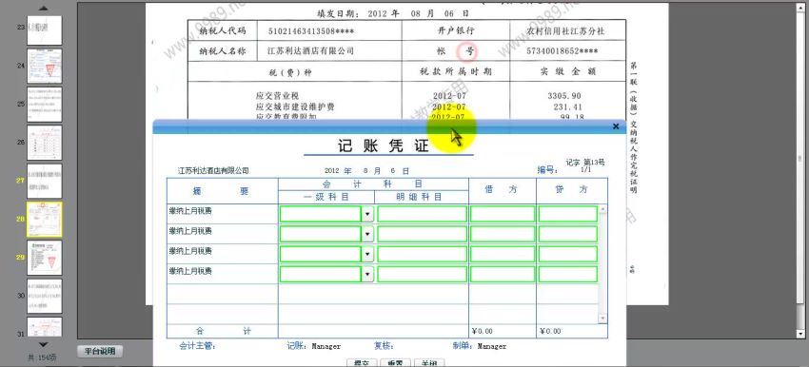Click 应交营业税 line in receipt
This screenshot has height=367, width=809.
[x=277, y=96]
